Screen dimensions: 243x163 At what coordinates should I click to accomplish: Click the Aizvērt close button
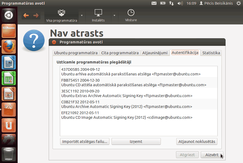tap(212, 155)
